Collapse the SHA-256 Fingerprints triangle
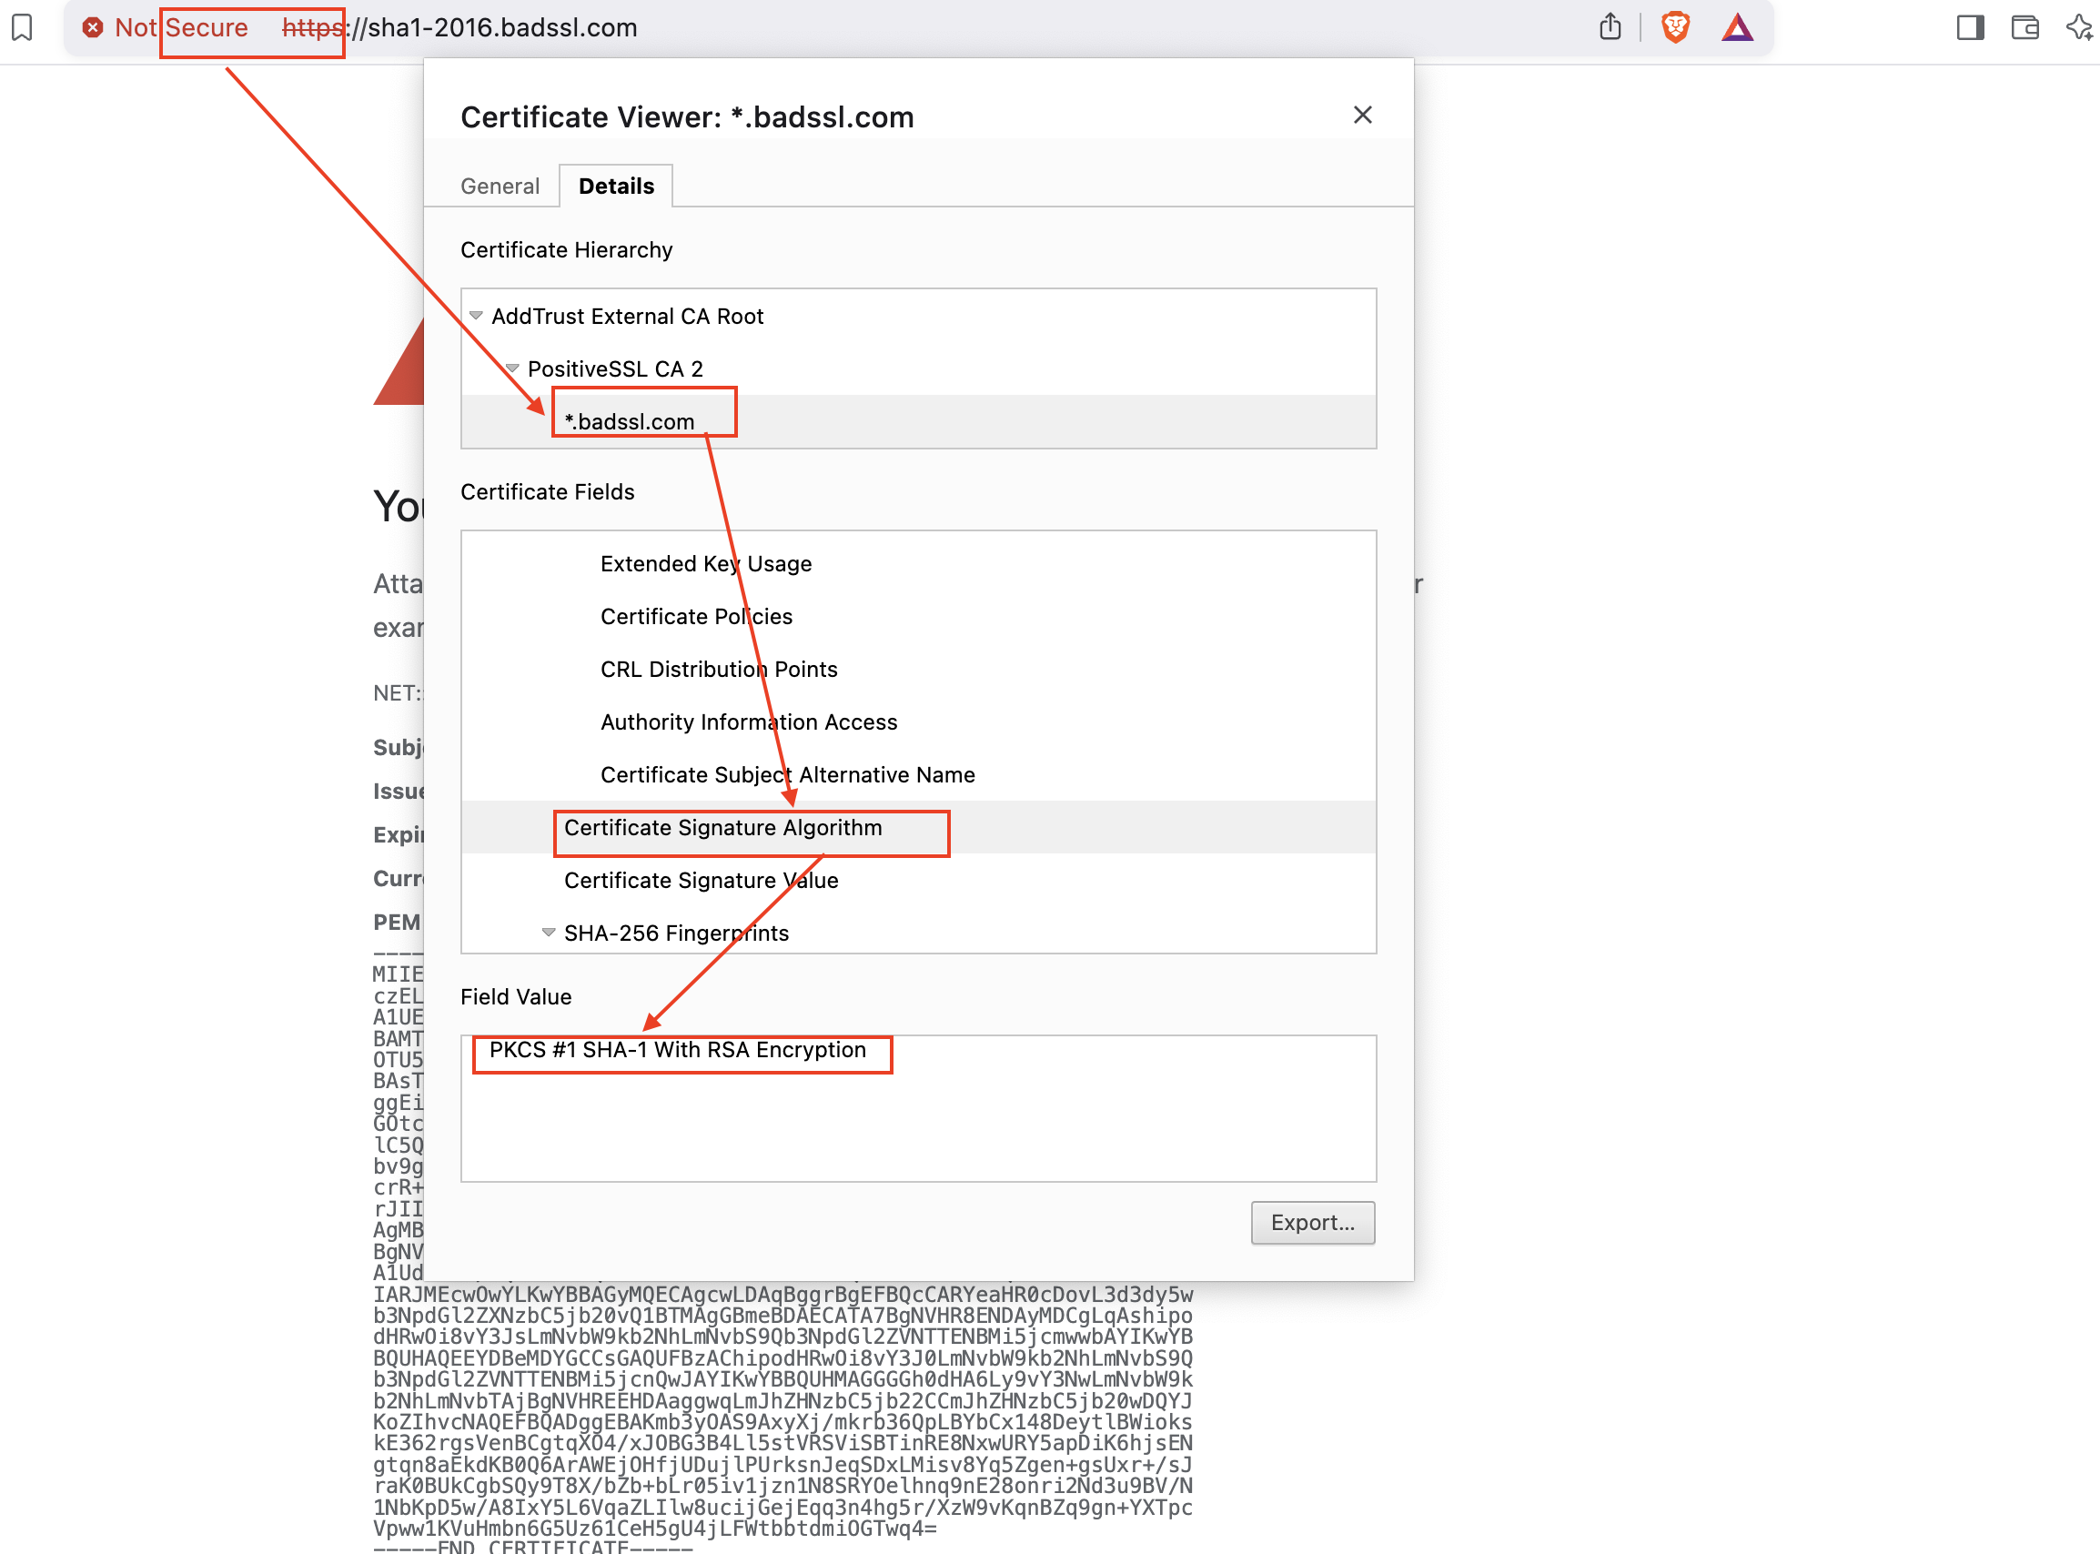This screenshot has height=1554, width=2100. point(549,933)
